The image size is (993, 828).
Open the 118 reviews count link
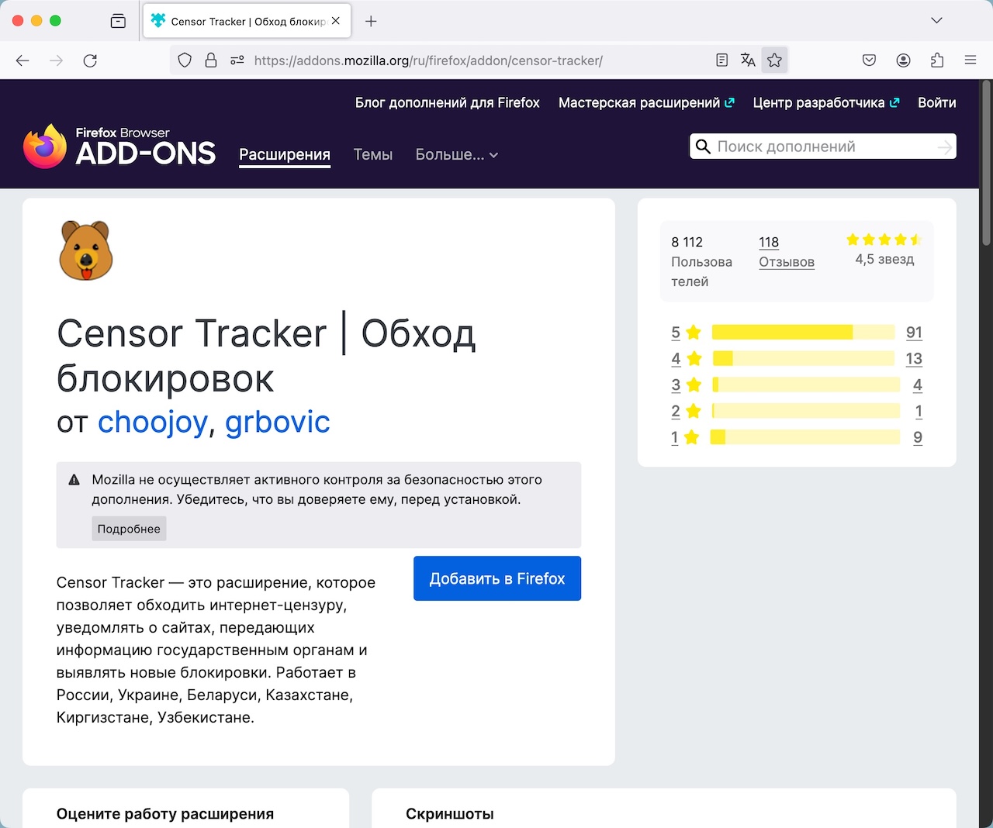pyautogui.click(x=769, y=242)
